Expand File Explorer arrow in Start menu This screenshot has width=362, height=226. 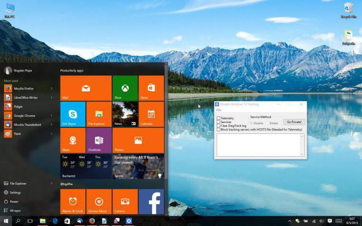coord(52,184)
